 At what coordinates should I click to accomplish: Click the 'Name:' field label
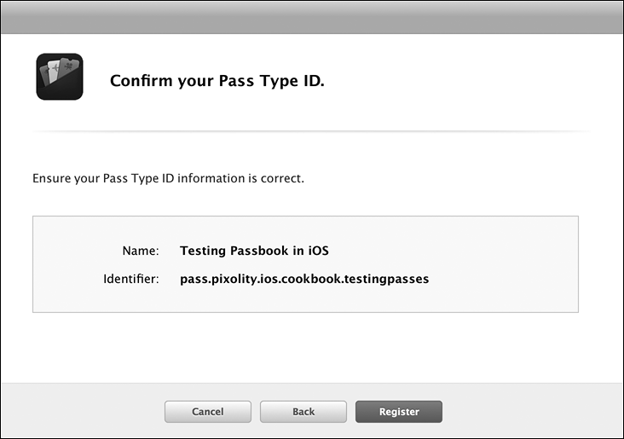[141, 251]
